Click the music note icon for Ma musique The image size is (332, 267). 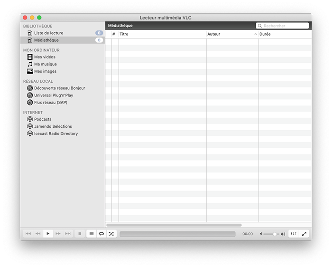click(x=30, y=64)
